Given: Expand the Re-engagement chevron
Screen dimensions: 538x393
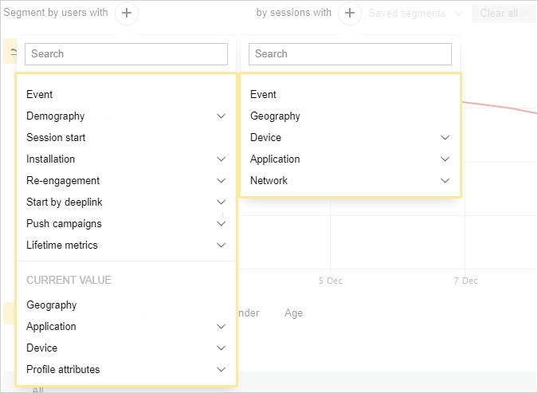Looking at the screenshot, I should (221, 181).
